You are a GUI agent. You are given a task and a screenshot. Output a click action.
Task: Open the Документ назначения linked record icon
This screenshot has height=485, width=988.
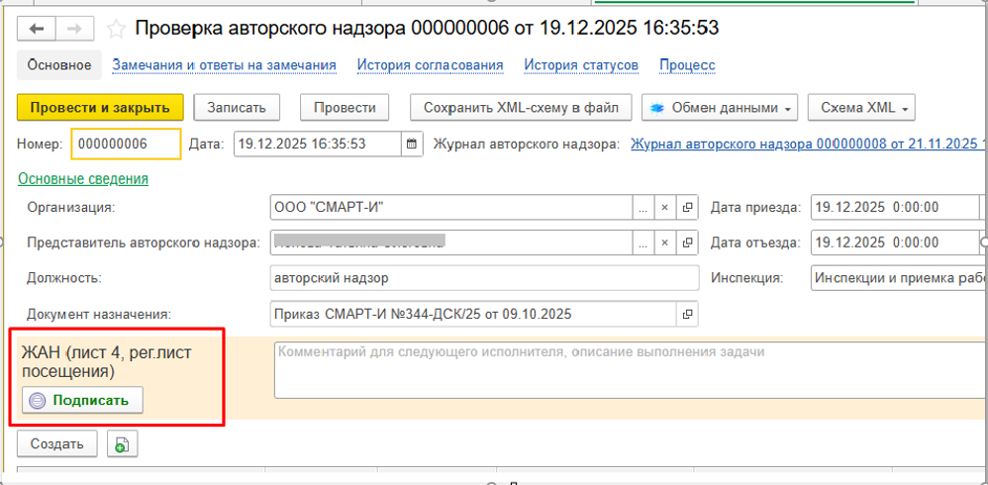tap(688, 315)
